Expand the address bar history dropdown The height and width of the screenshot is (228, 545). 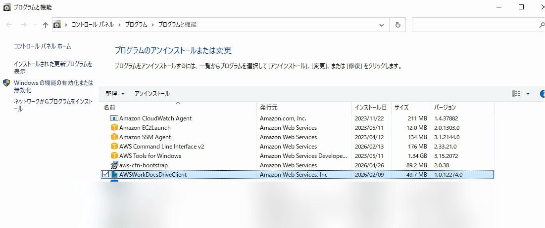(381, 25)
